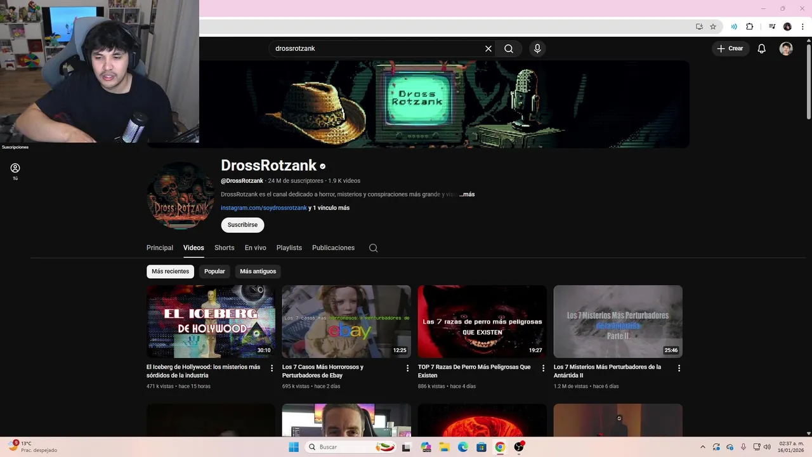
Task: Open Microsoft 365 Copilot taskbar icon
Action: pyautogui.click(x=426, y=447)
